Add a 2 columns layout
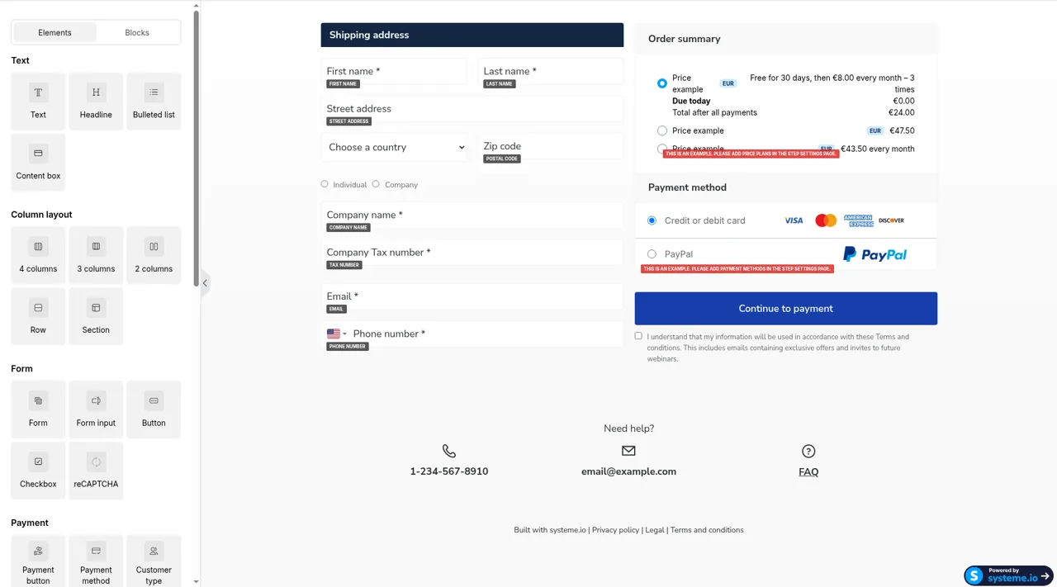1057x587 pixels. tap(154, 255)
